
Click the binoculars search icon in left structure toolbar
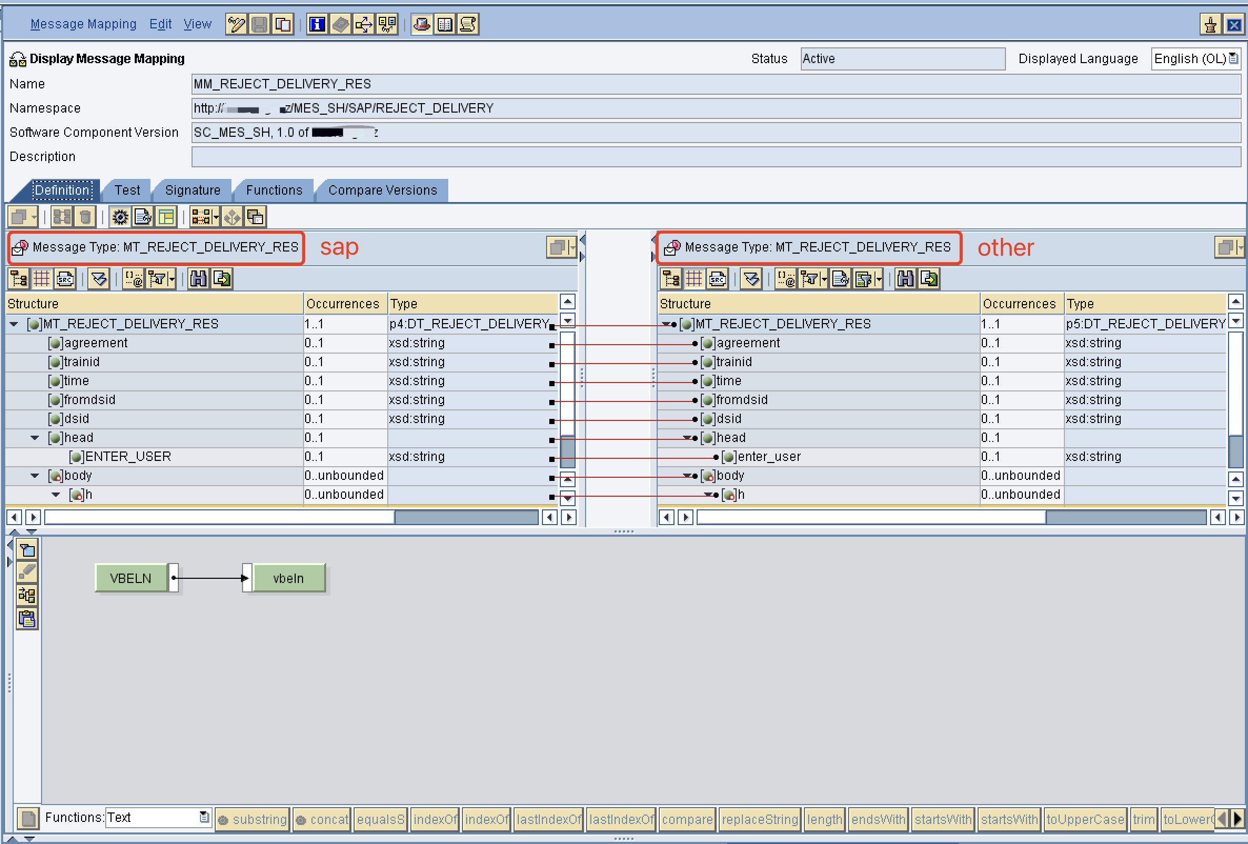click(198, 279)
